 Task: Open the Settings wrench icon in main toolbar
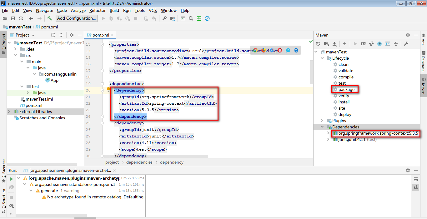(164, 18)
